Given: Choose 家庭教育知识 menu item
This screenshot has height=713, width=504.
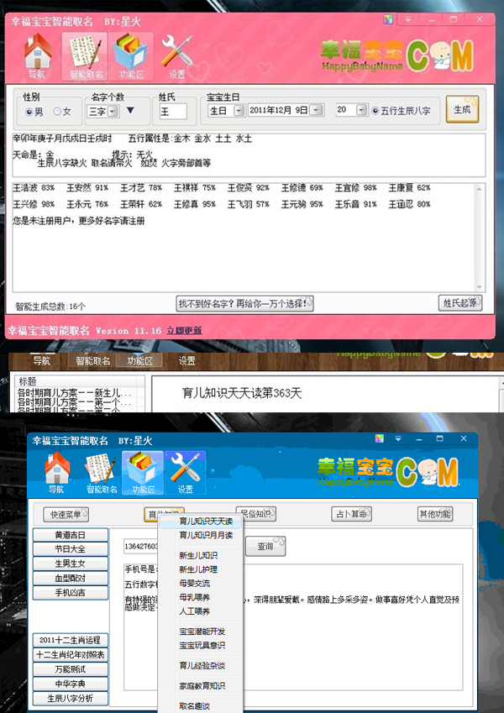Looking at the screenshot, I should coord(201,686).
